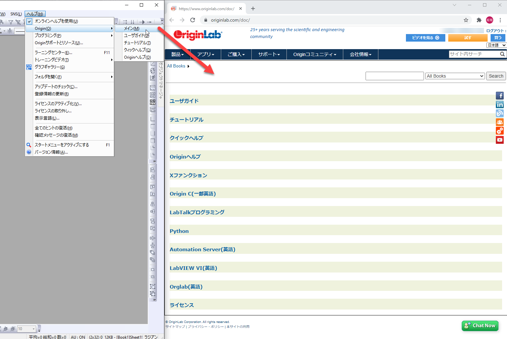
Task: Bookmark this page with the star icon
Action: (466, 20)
